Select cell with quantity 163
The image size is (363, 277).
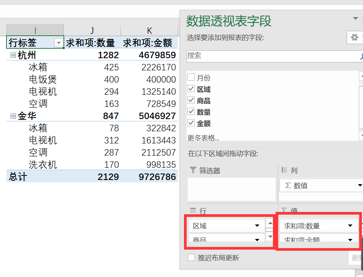click(111, 103)
